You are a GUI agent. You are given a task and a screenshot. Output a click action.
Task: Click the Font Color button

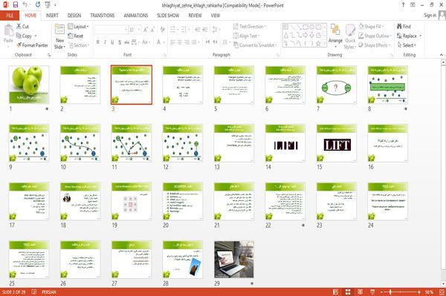(159, 42)
